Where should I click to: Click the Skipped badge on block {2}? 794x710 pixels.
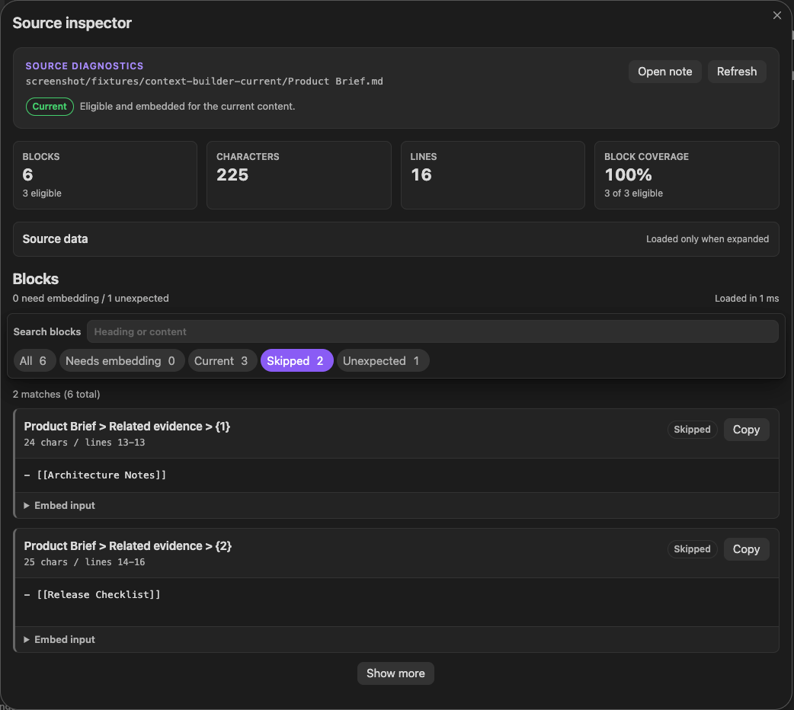coord(692,549)
